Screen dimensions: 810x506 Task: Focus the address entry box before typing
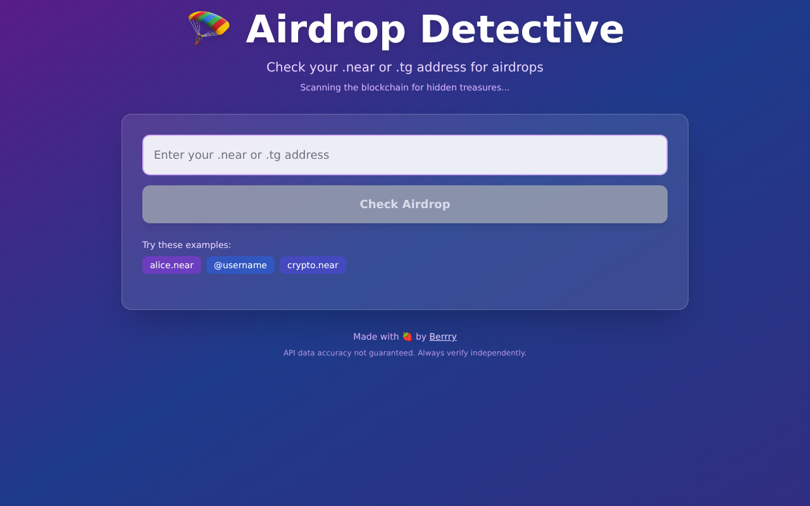coord(405,154)
